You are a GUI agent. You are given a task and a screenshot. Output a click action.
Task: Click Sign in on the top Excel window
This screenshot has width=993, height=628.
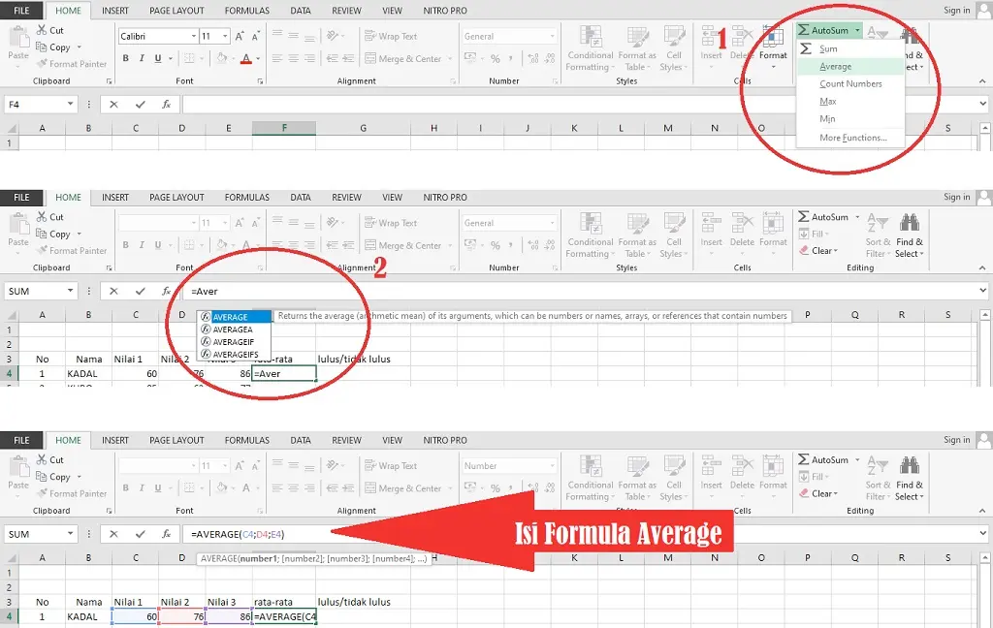[x=956, y=10]
